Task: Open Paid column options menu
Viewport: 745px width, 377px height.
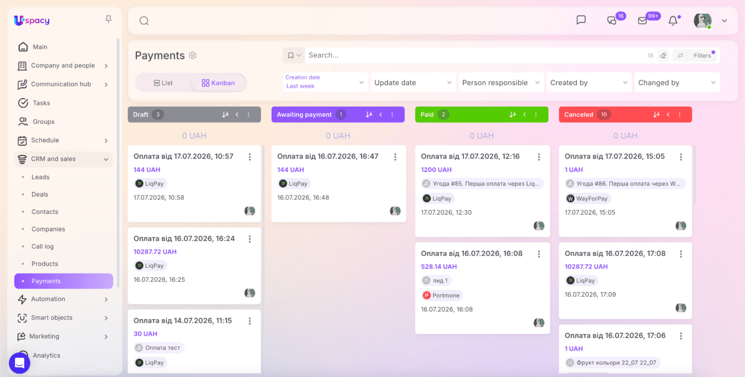Action: tap(536, 115)
